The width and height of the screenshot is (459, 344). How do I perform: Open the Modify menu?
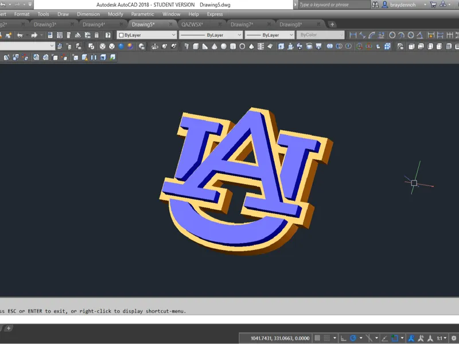click(x=115, y=14)
